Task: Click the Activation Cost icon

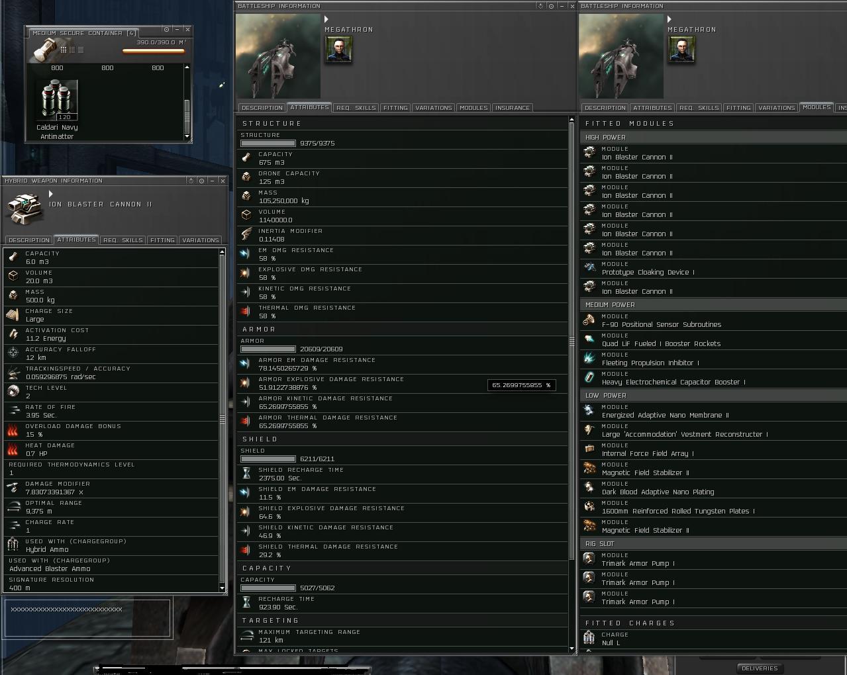Action: click(x=13, y=334)
